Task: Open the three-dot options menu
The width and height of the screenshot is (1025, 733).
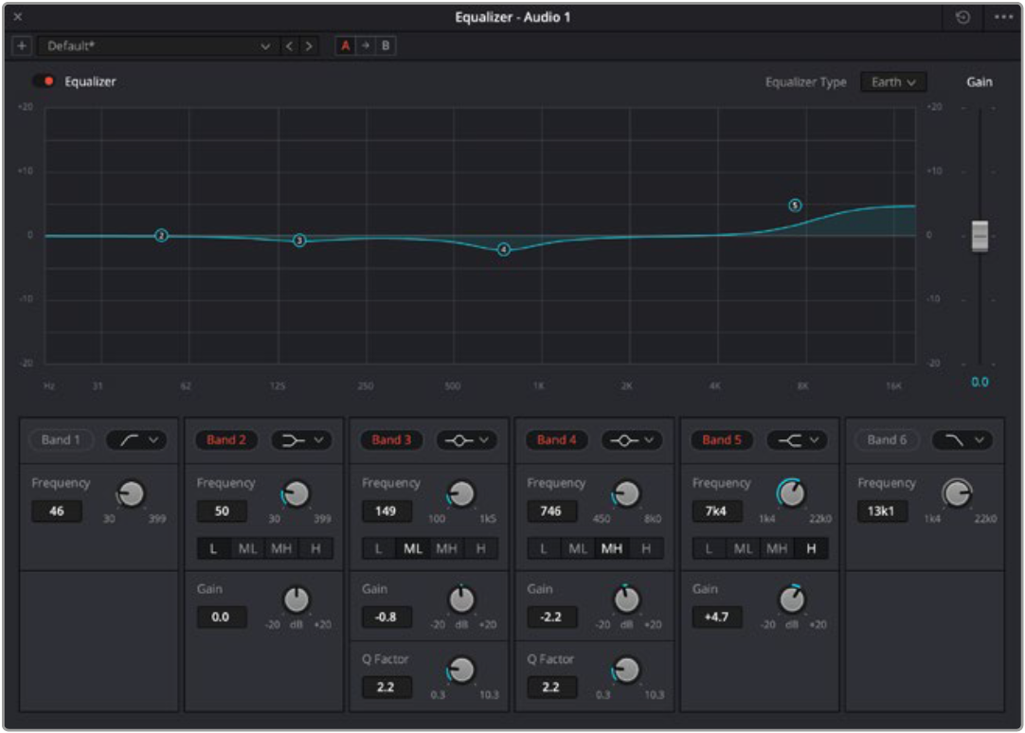Action: pos(1003,18)
